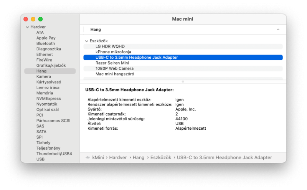Click the Átvitel value USB
This screenshot has width=307, height=190.
179,124
